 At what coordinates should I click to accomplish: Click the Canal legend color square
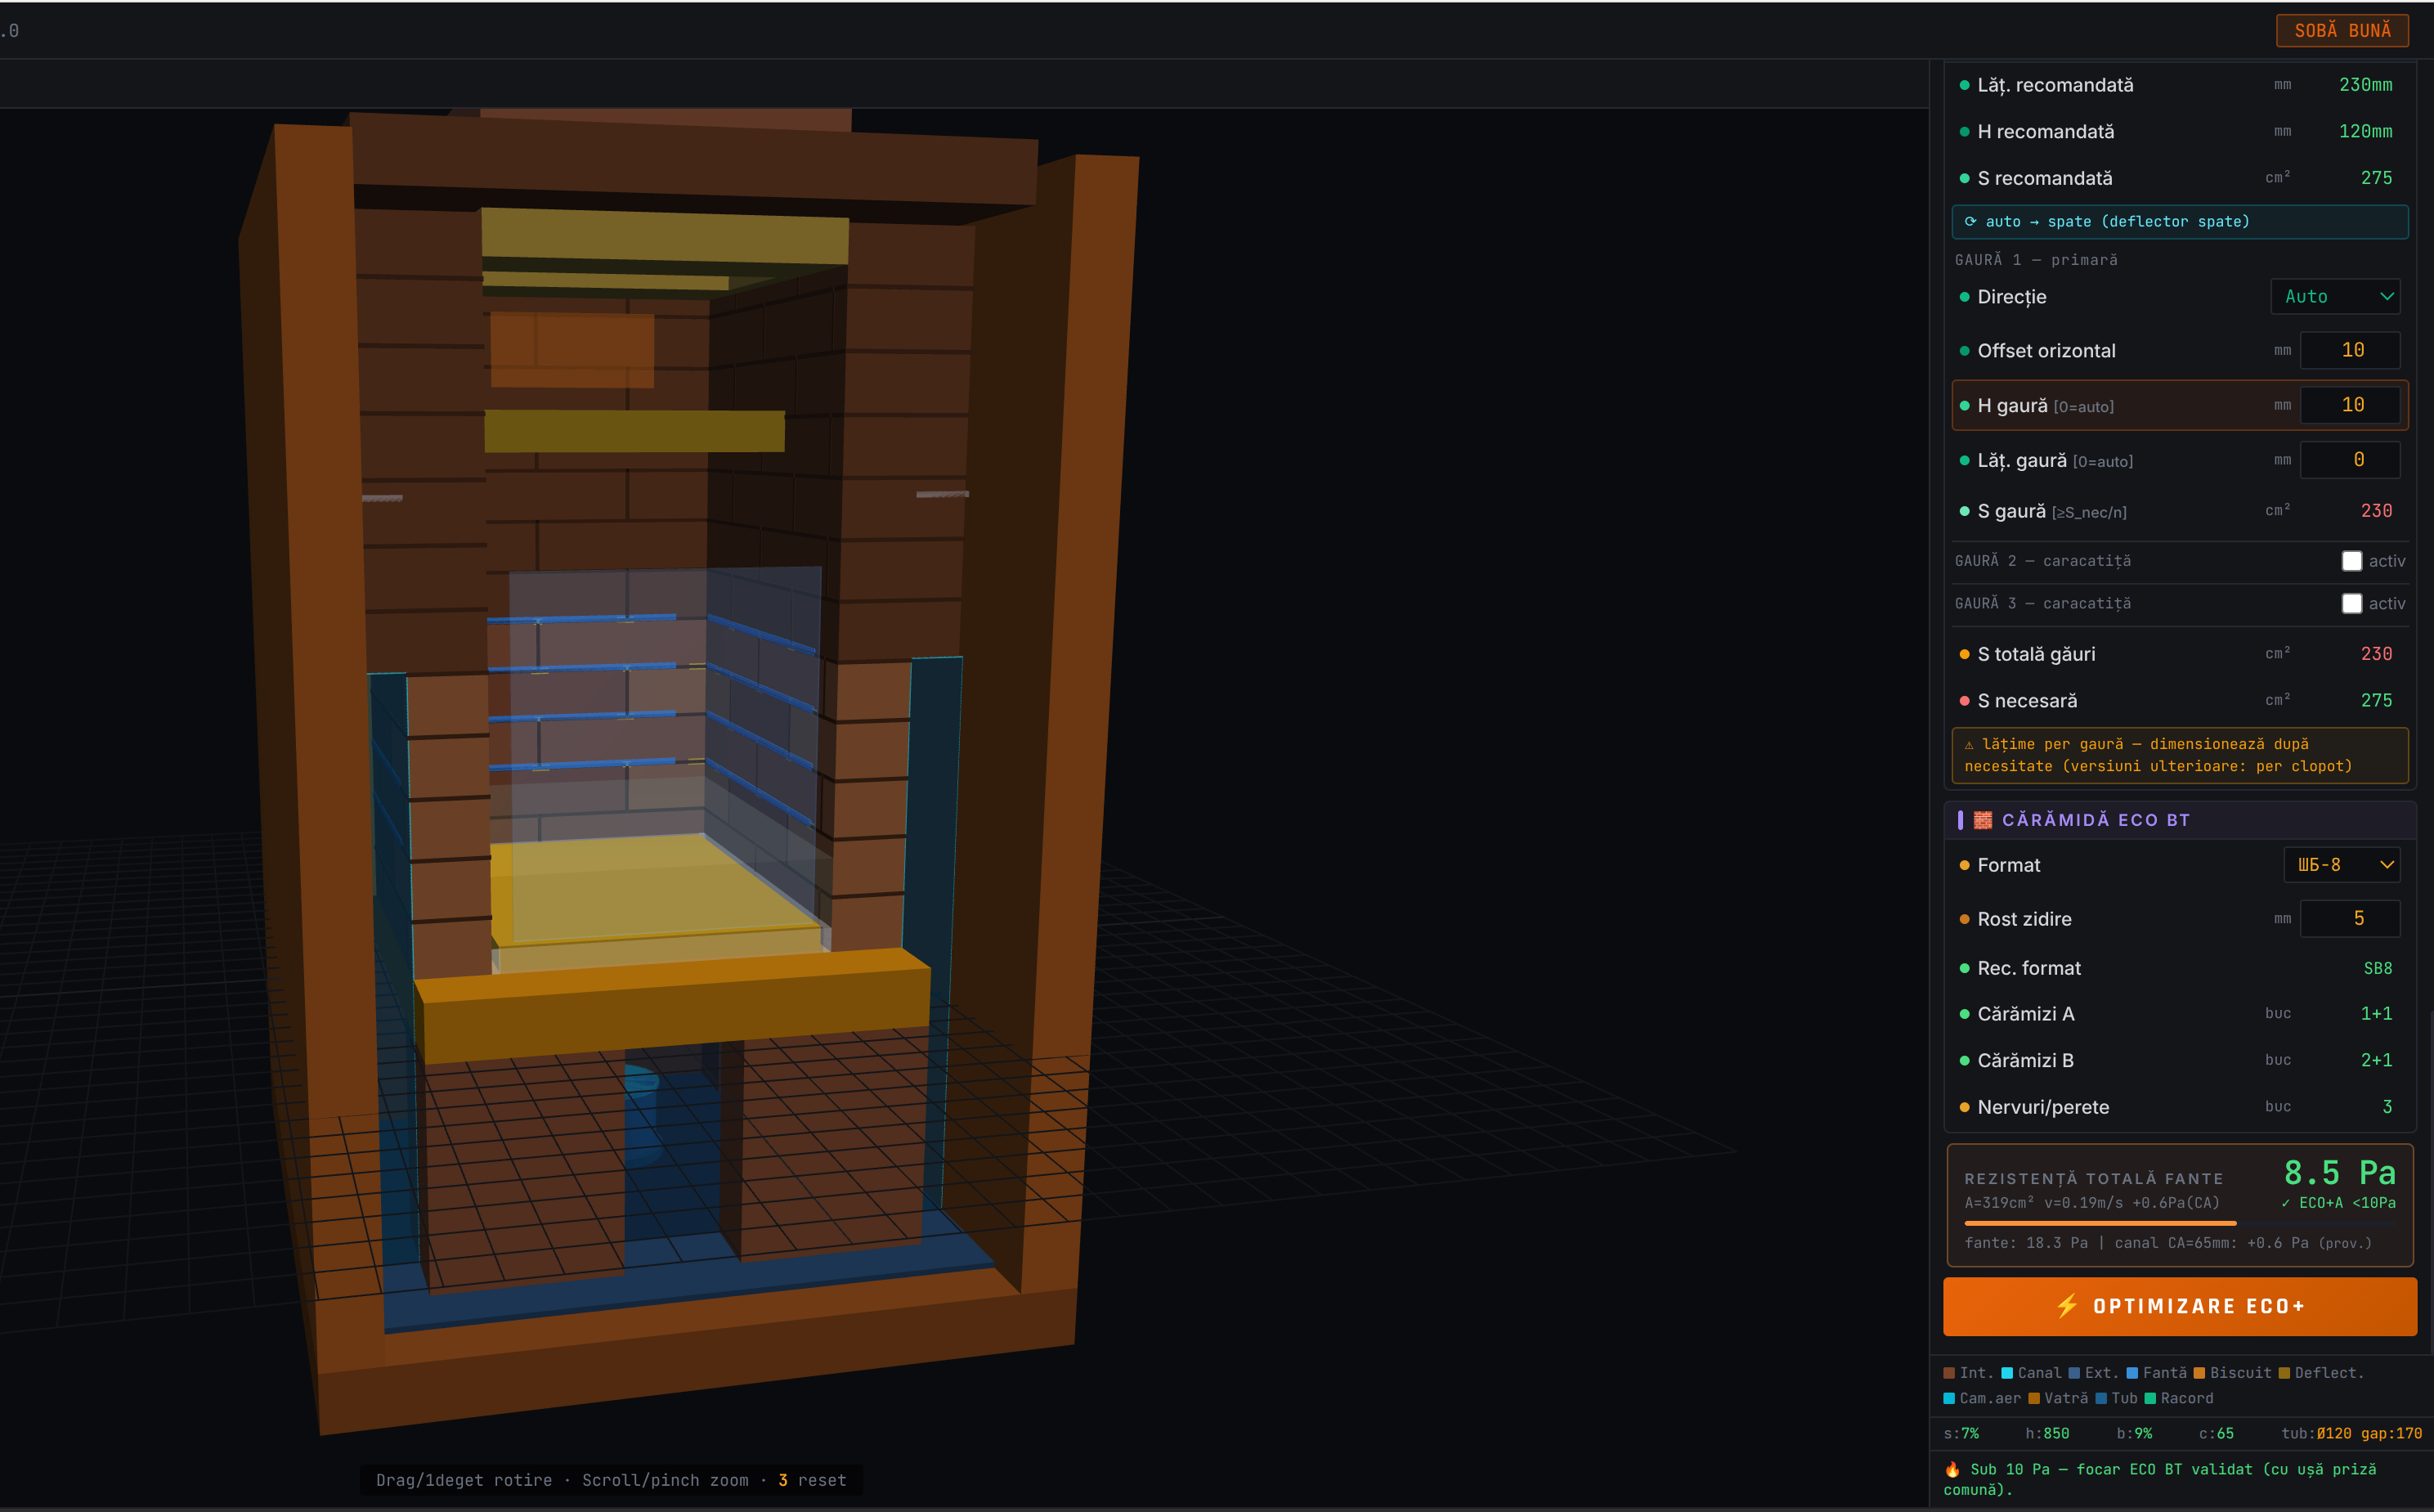pos(2007,1373)
